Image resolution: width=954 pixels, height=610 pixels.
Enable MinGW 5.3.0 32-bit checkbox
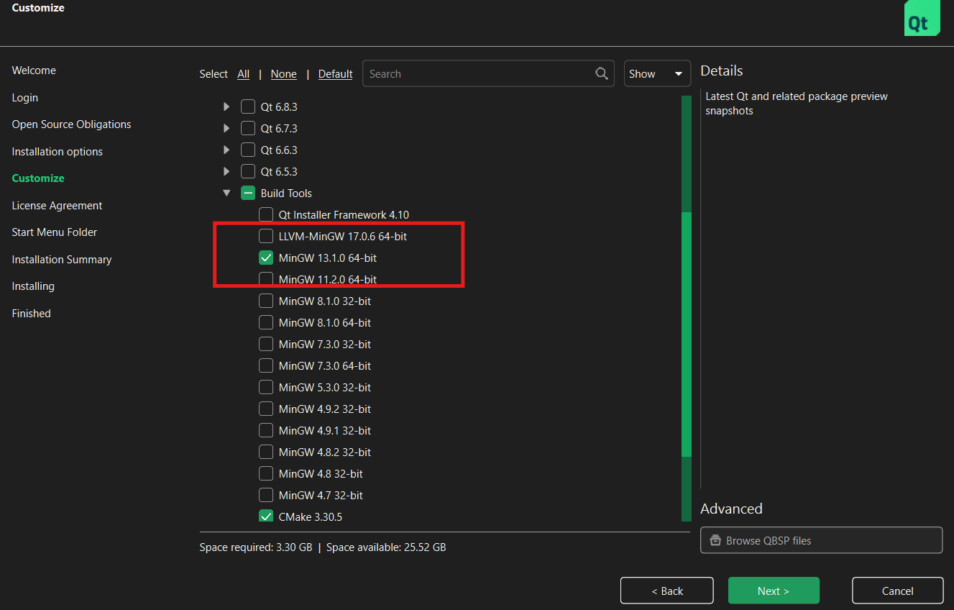pos(266,387)
